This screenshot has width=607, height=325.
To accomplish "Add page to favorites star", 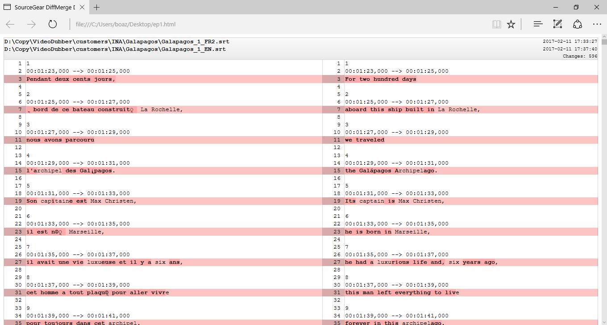I will [x=511, y=24].
